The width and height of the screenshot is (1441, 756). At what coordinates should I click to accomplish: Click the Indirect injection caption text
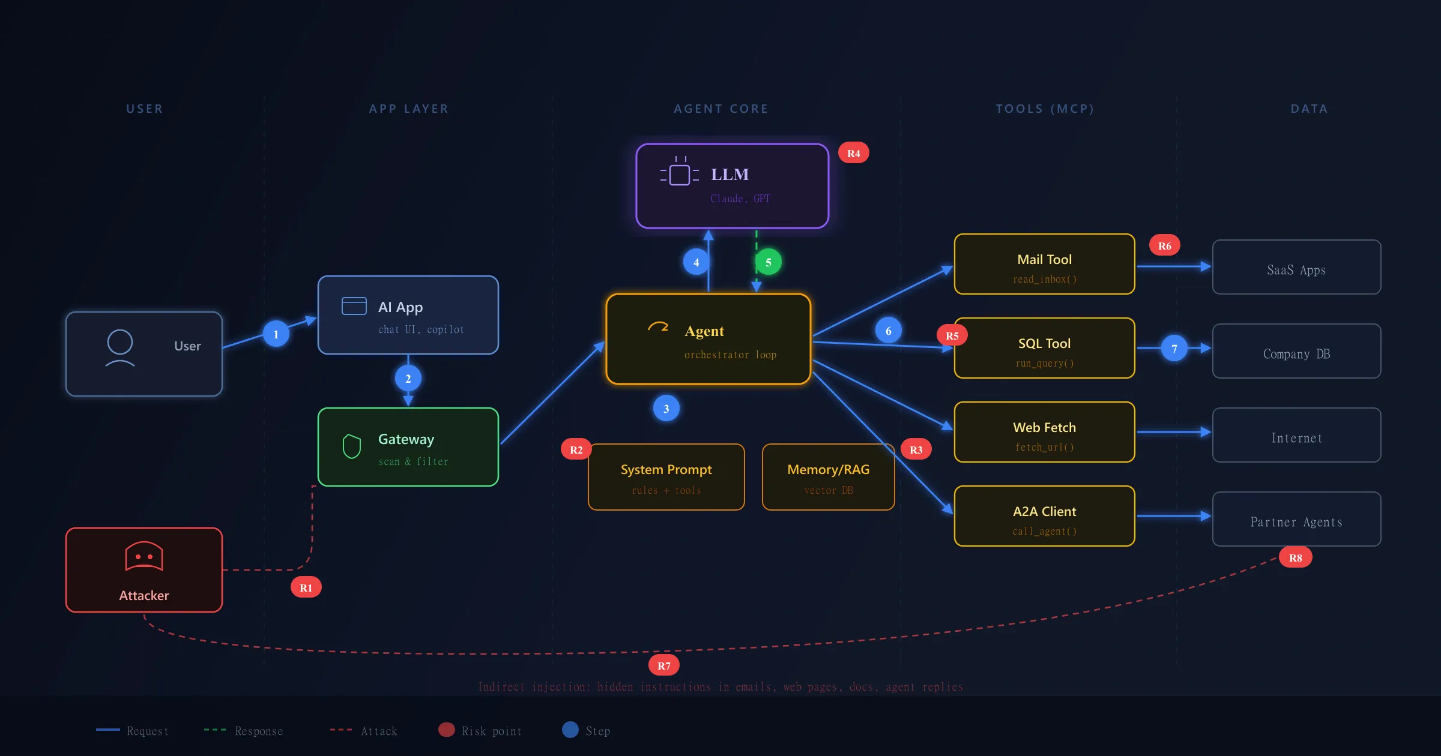click(720, 686)
